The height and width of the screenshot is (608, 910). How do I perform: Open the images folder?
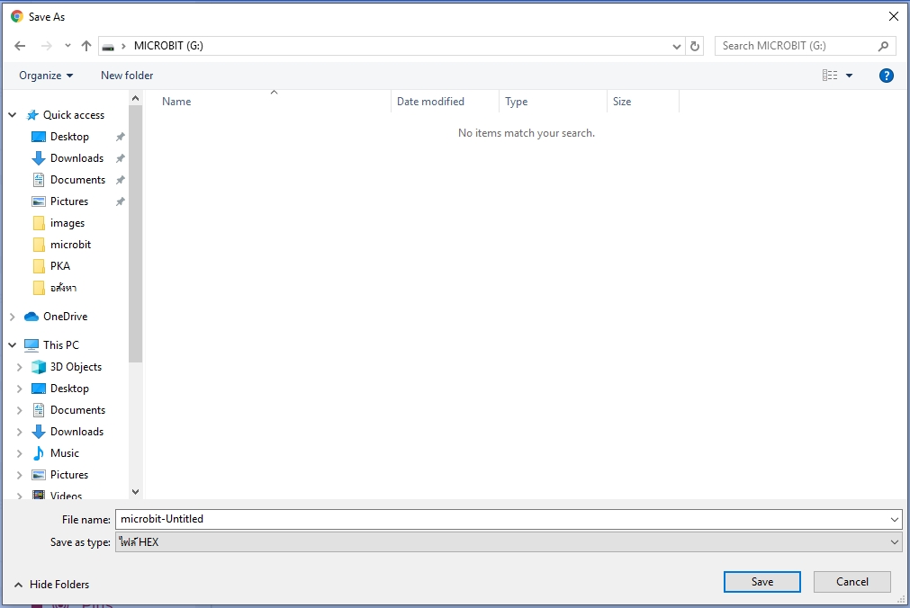[x=68, y=223]
